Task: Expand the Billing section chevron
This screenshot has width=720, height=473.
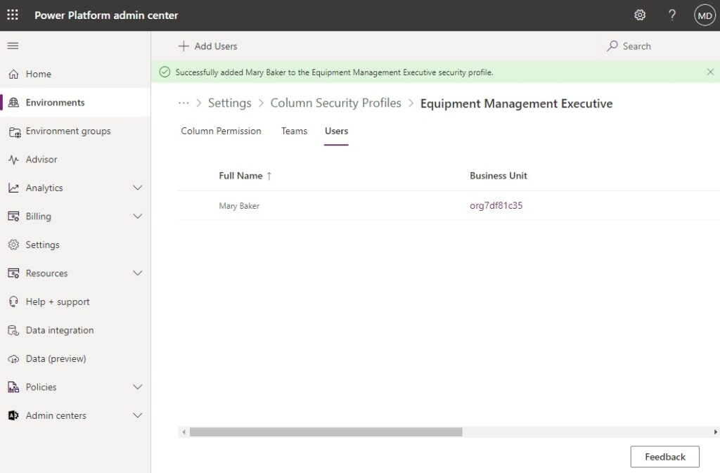Action: coord(137,216)
